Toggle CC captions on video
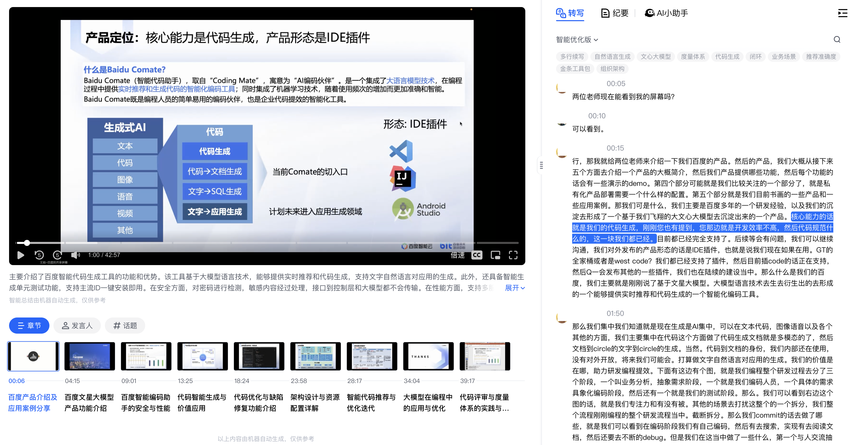The height and width of the screenshot is (445, 855). coord(477,255)
